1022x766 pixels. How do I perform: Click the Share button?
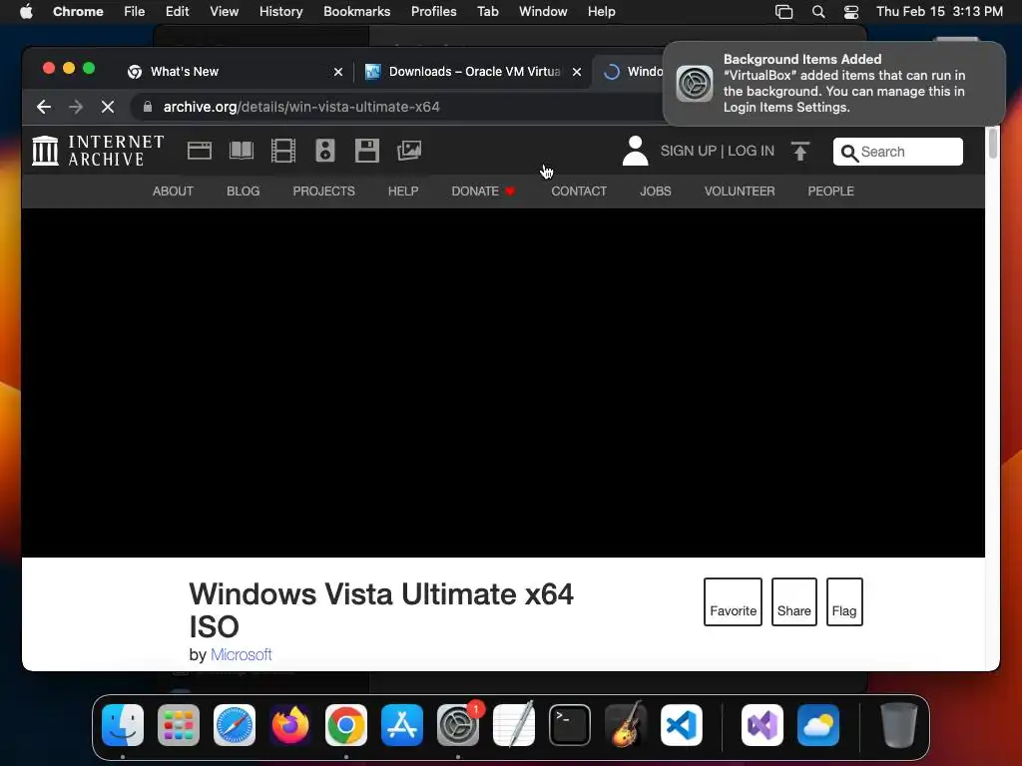(x=793, y=601)
